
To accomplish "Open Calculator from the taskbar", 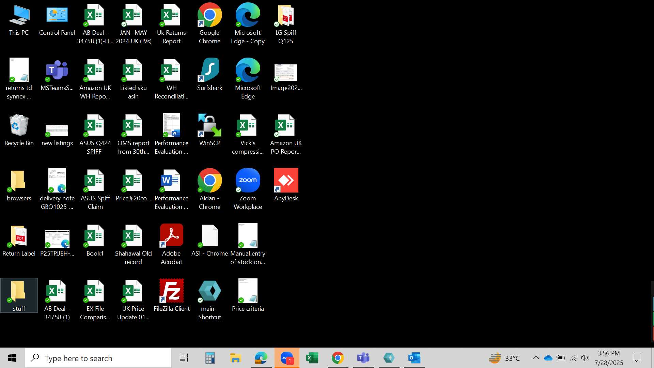I will pyautogui.click(x=210, y=358).
